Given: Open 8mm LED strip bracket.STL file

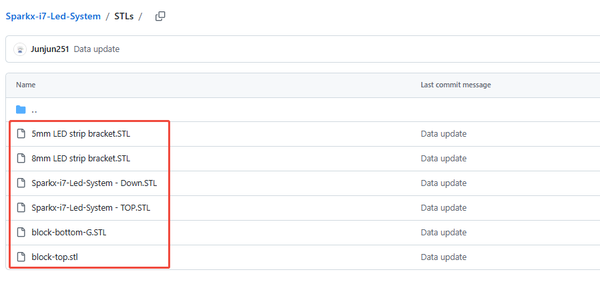Looking at the screenshot, I should pyautogui.click(x=81, y=158).
